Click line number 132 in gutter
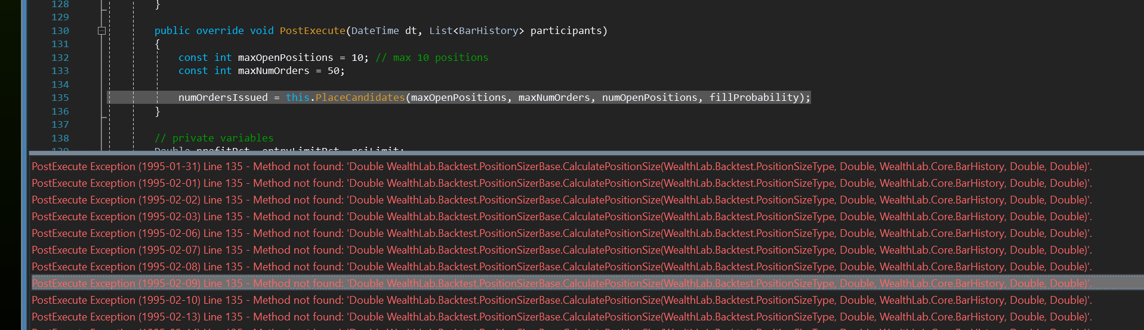The height and width of the screenshot is (330, 1144). (x=60, y=58)
